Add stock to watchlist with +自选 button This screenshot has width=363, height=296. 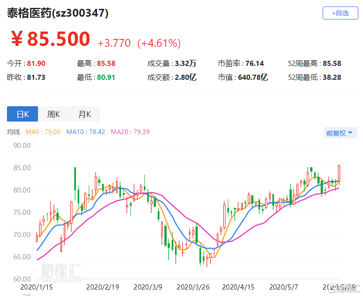tap(340, 13)
